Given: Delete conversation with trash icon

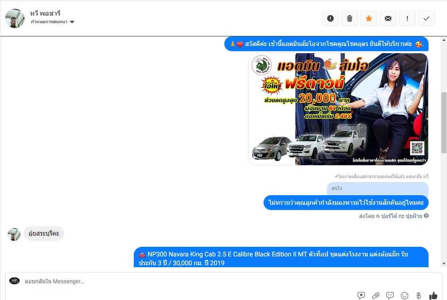Looking at the screenshot, I should (x=350, y=18).
